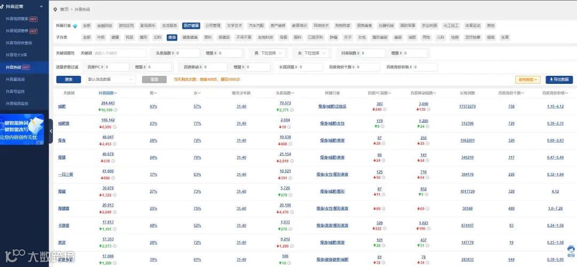Click clock icon by 美容 百度移动指数 change
The image size is (577, 267).
(x=427, y=246)
